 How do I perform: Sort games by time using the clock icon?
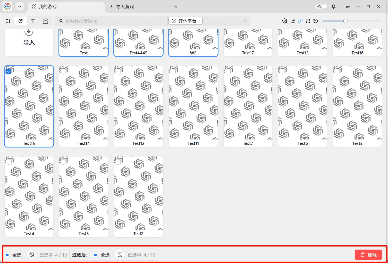click(20, 21)
